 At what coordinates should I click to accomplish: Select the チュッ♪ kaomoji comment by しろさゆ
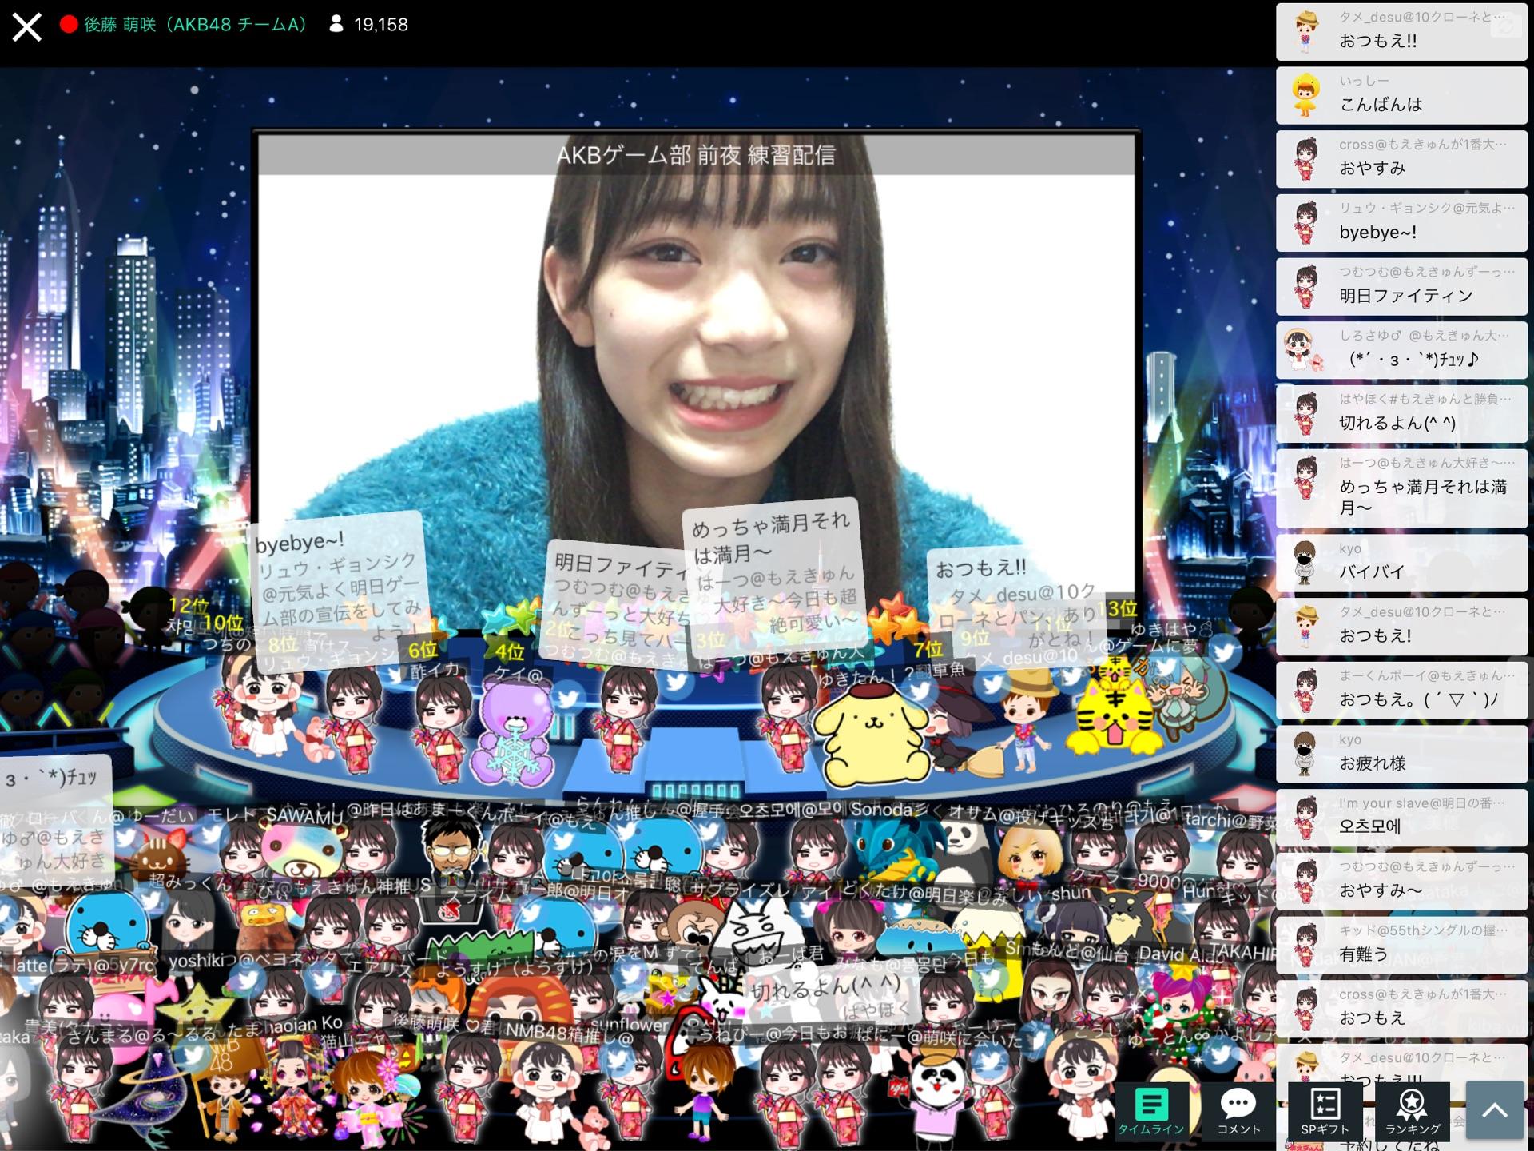click(1401, 350)
